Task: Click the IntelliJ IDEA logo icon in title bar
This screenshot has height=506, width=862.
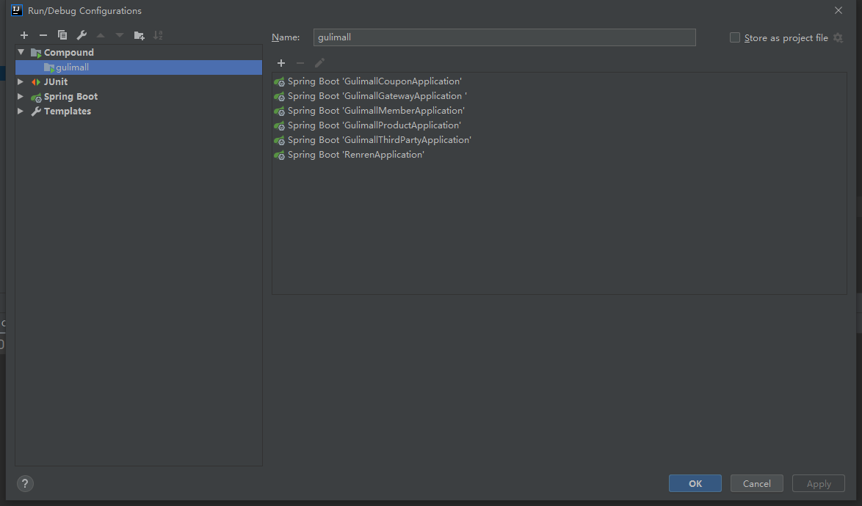Action: pyautogui.click(x=17, y=10)
